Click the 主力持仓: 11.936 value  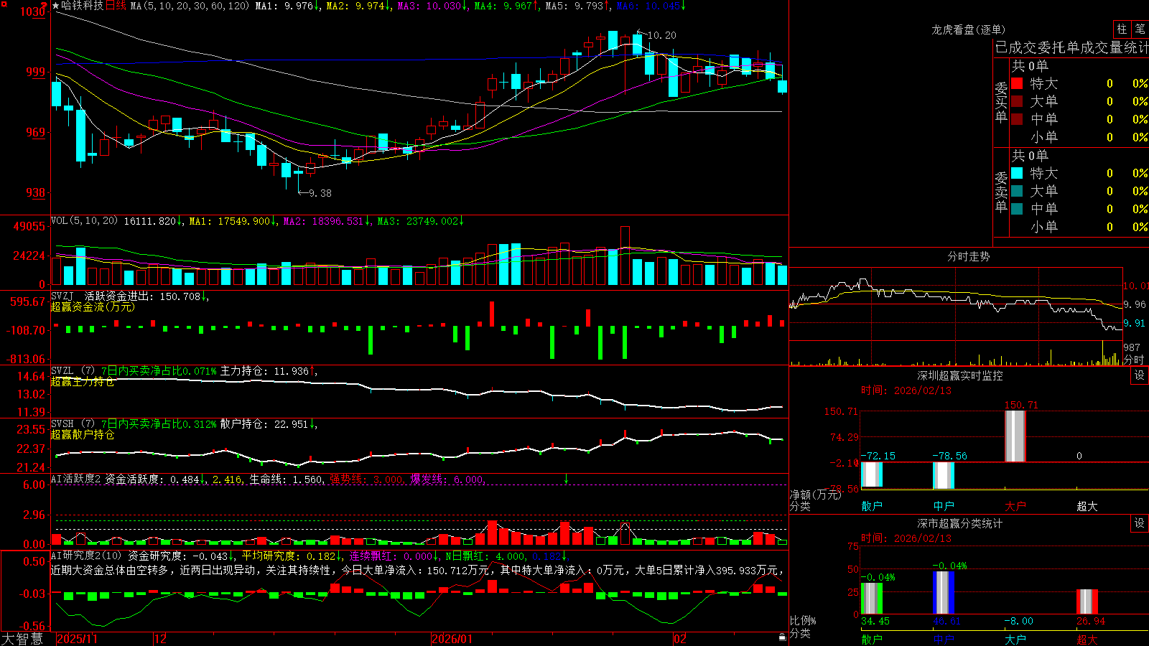(264, 371)
